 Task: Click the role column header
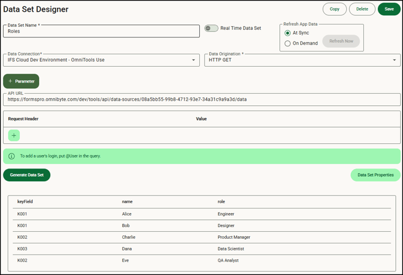tap(221, 201)
